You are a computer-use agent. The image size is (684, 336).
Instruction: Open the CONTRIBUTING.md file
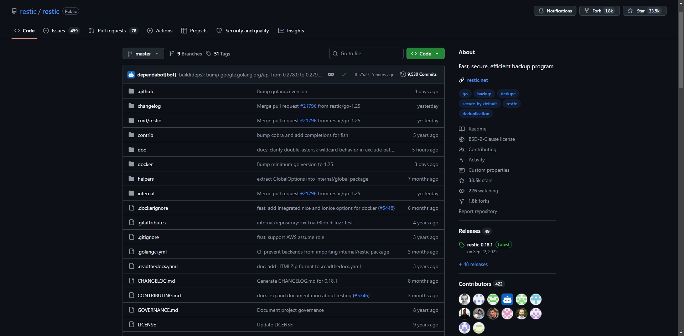click(159, 295)
